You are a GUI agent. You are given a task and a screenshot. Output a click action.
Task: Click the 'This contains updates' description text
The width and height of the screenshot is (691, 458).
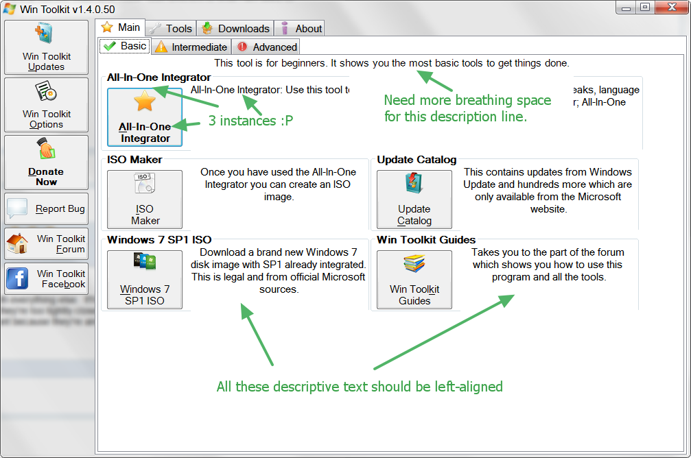tap(548, 190)
